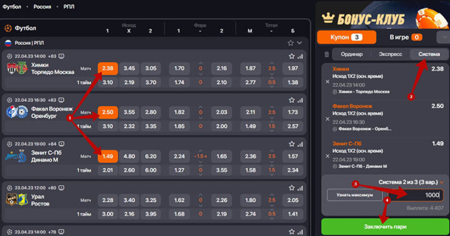Decrease total value in Урал match row
The height and width of the screenshot is (236, 450).
[271, 205]
